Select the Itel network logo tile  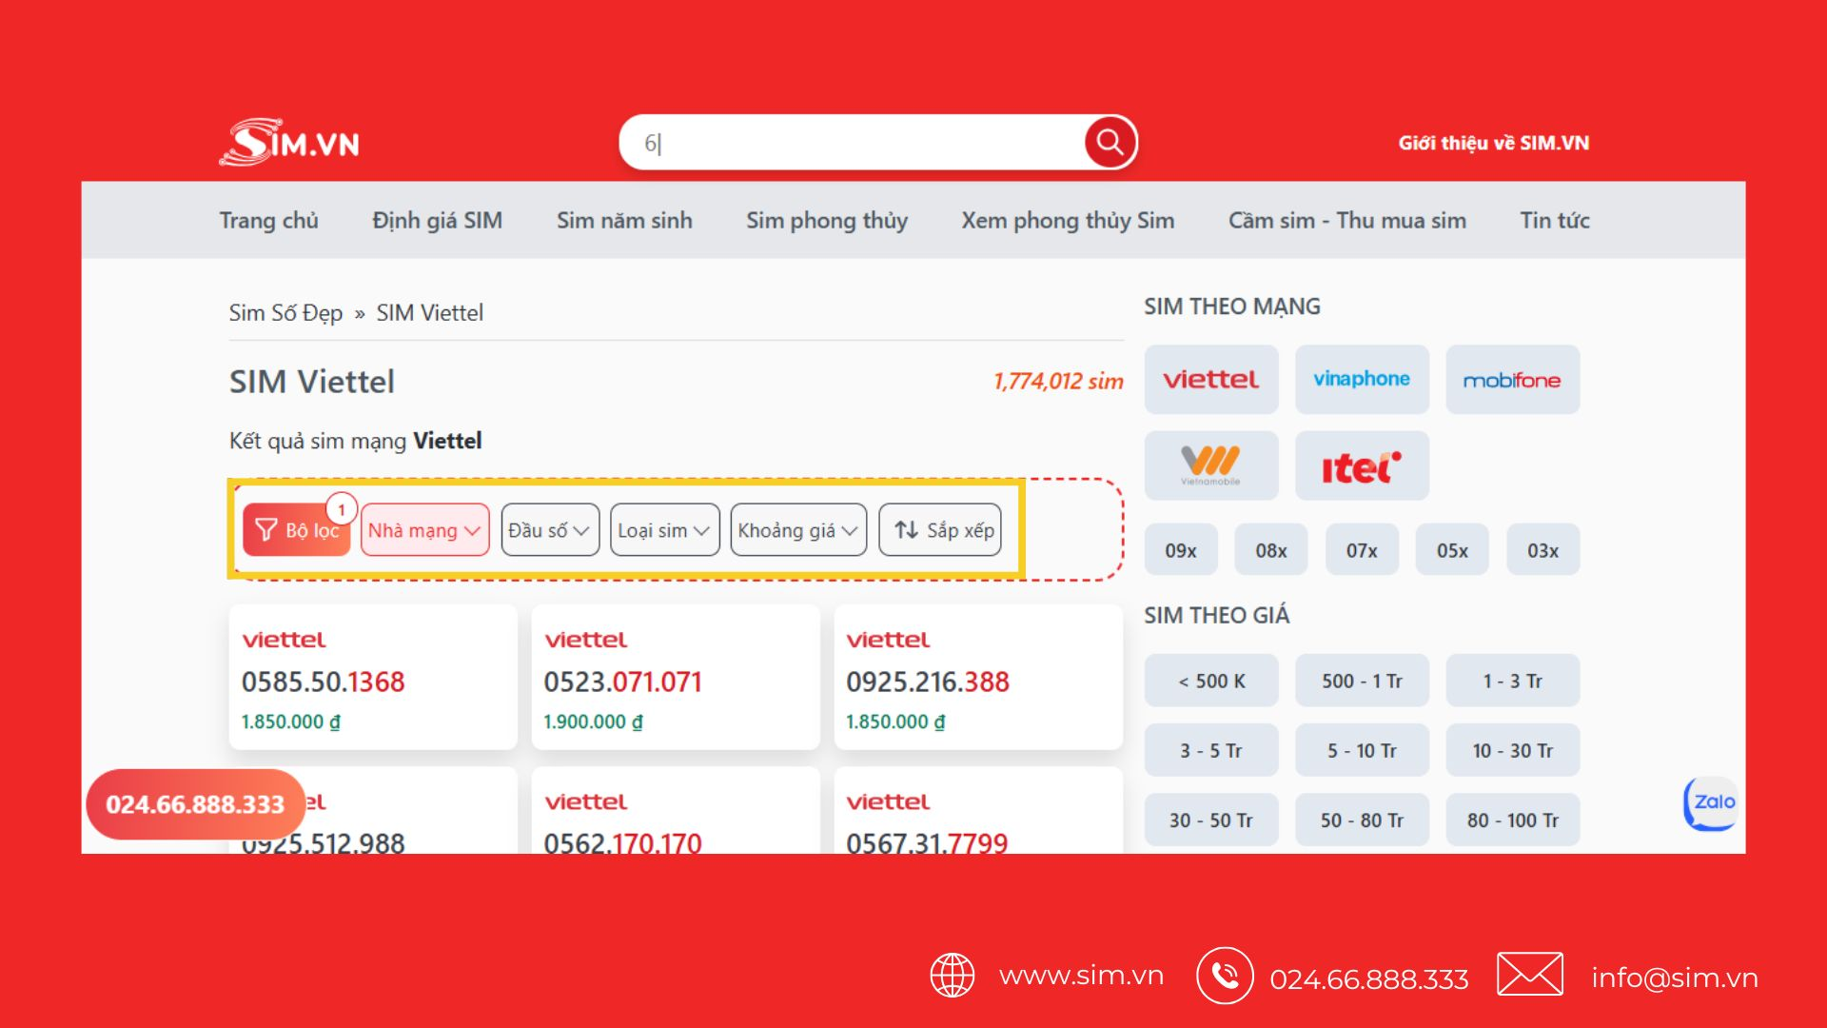tap(1362, 465)
